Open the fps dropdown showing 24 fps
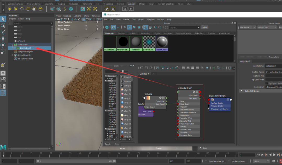 point(261,161)
